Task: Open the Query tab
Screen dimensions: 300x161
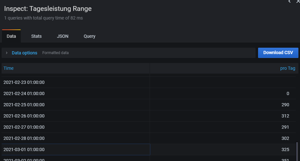Action: [90, 36]
